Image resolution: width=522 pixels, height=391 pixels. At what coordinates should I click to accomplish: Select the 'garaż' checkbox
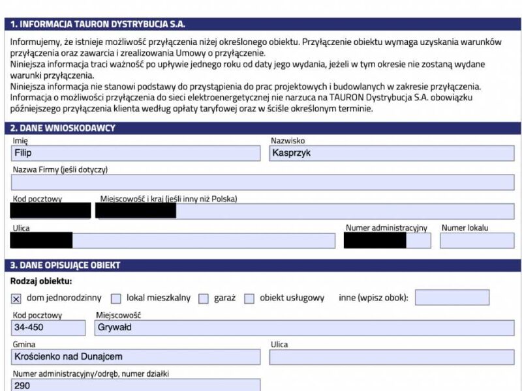[x=204, y=298]
